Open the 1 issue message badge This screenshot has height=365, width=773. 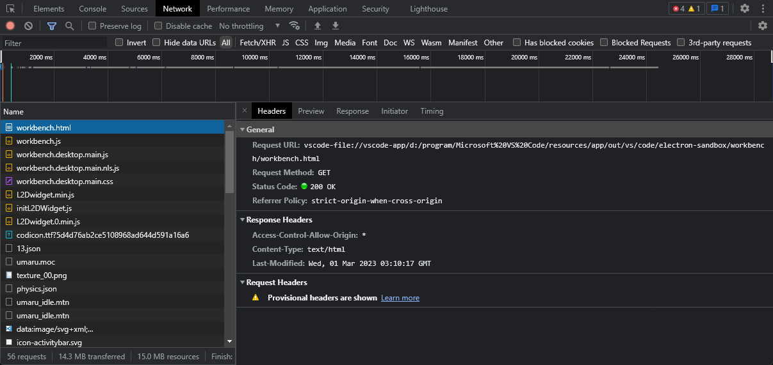pyautogui.click(x=717, y=8)
